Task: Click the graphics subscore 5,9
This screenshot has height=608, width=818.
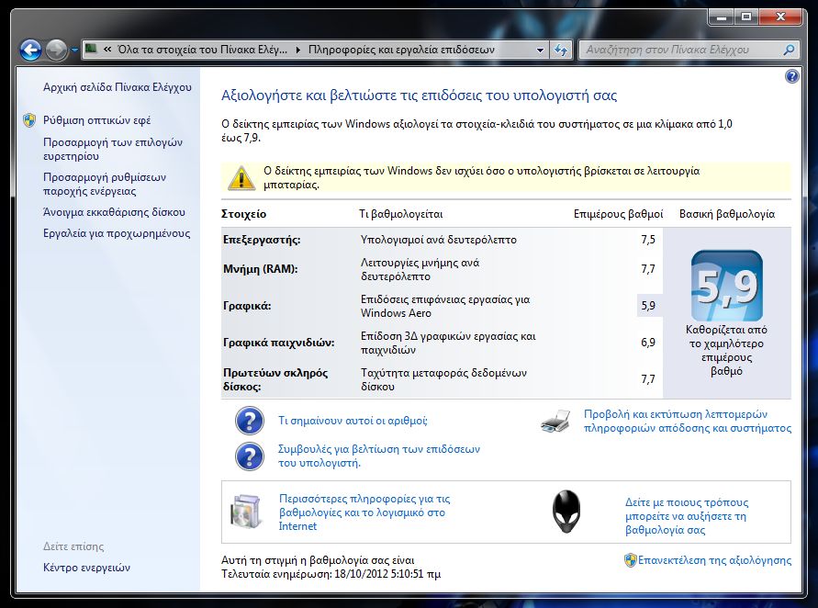Action: coord(648,306)
